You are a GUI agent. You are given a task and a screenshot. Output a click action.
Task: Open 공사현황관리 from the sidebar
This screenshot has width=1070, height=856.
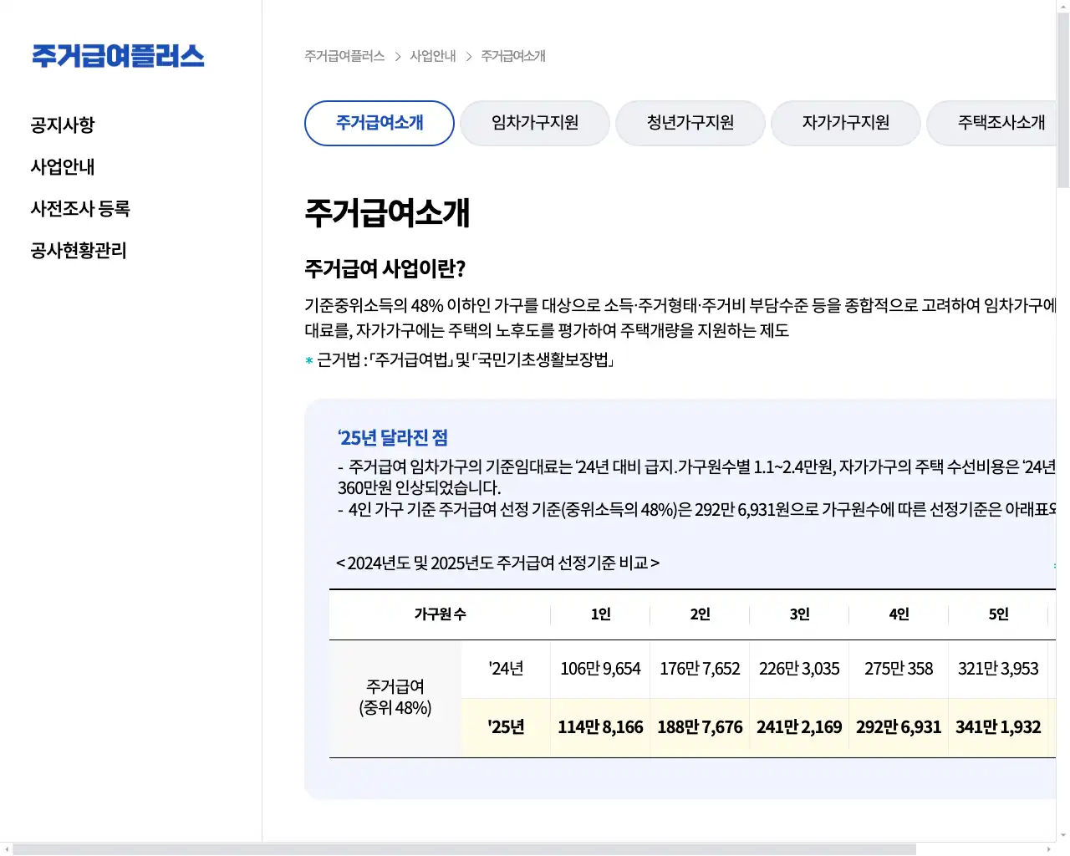coord(78,250)
